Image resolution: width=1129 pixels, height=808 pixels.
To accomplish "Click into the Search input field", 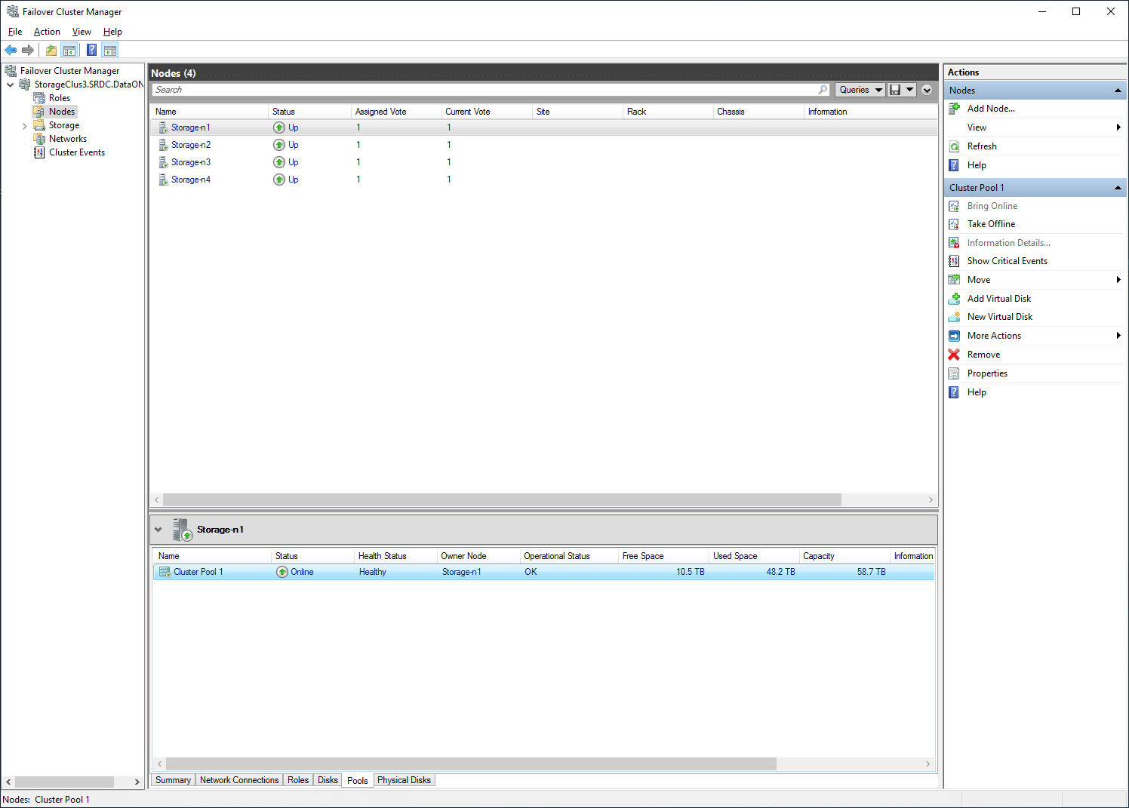I will [x=485, y=90].
